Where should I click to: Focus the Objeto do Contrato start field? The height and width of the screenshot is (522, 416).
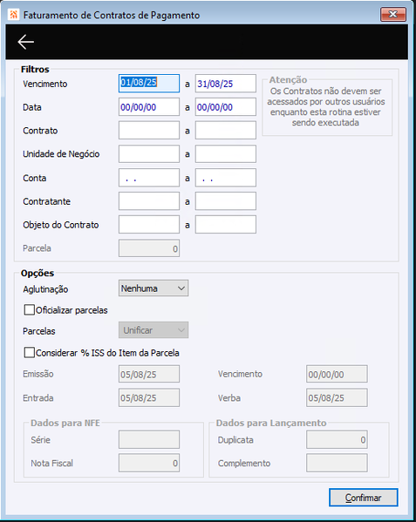[x=149, y=224]
